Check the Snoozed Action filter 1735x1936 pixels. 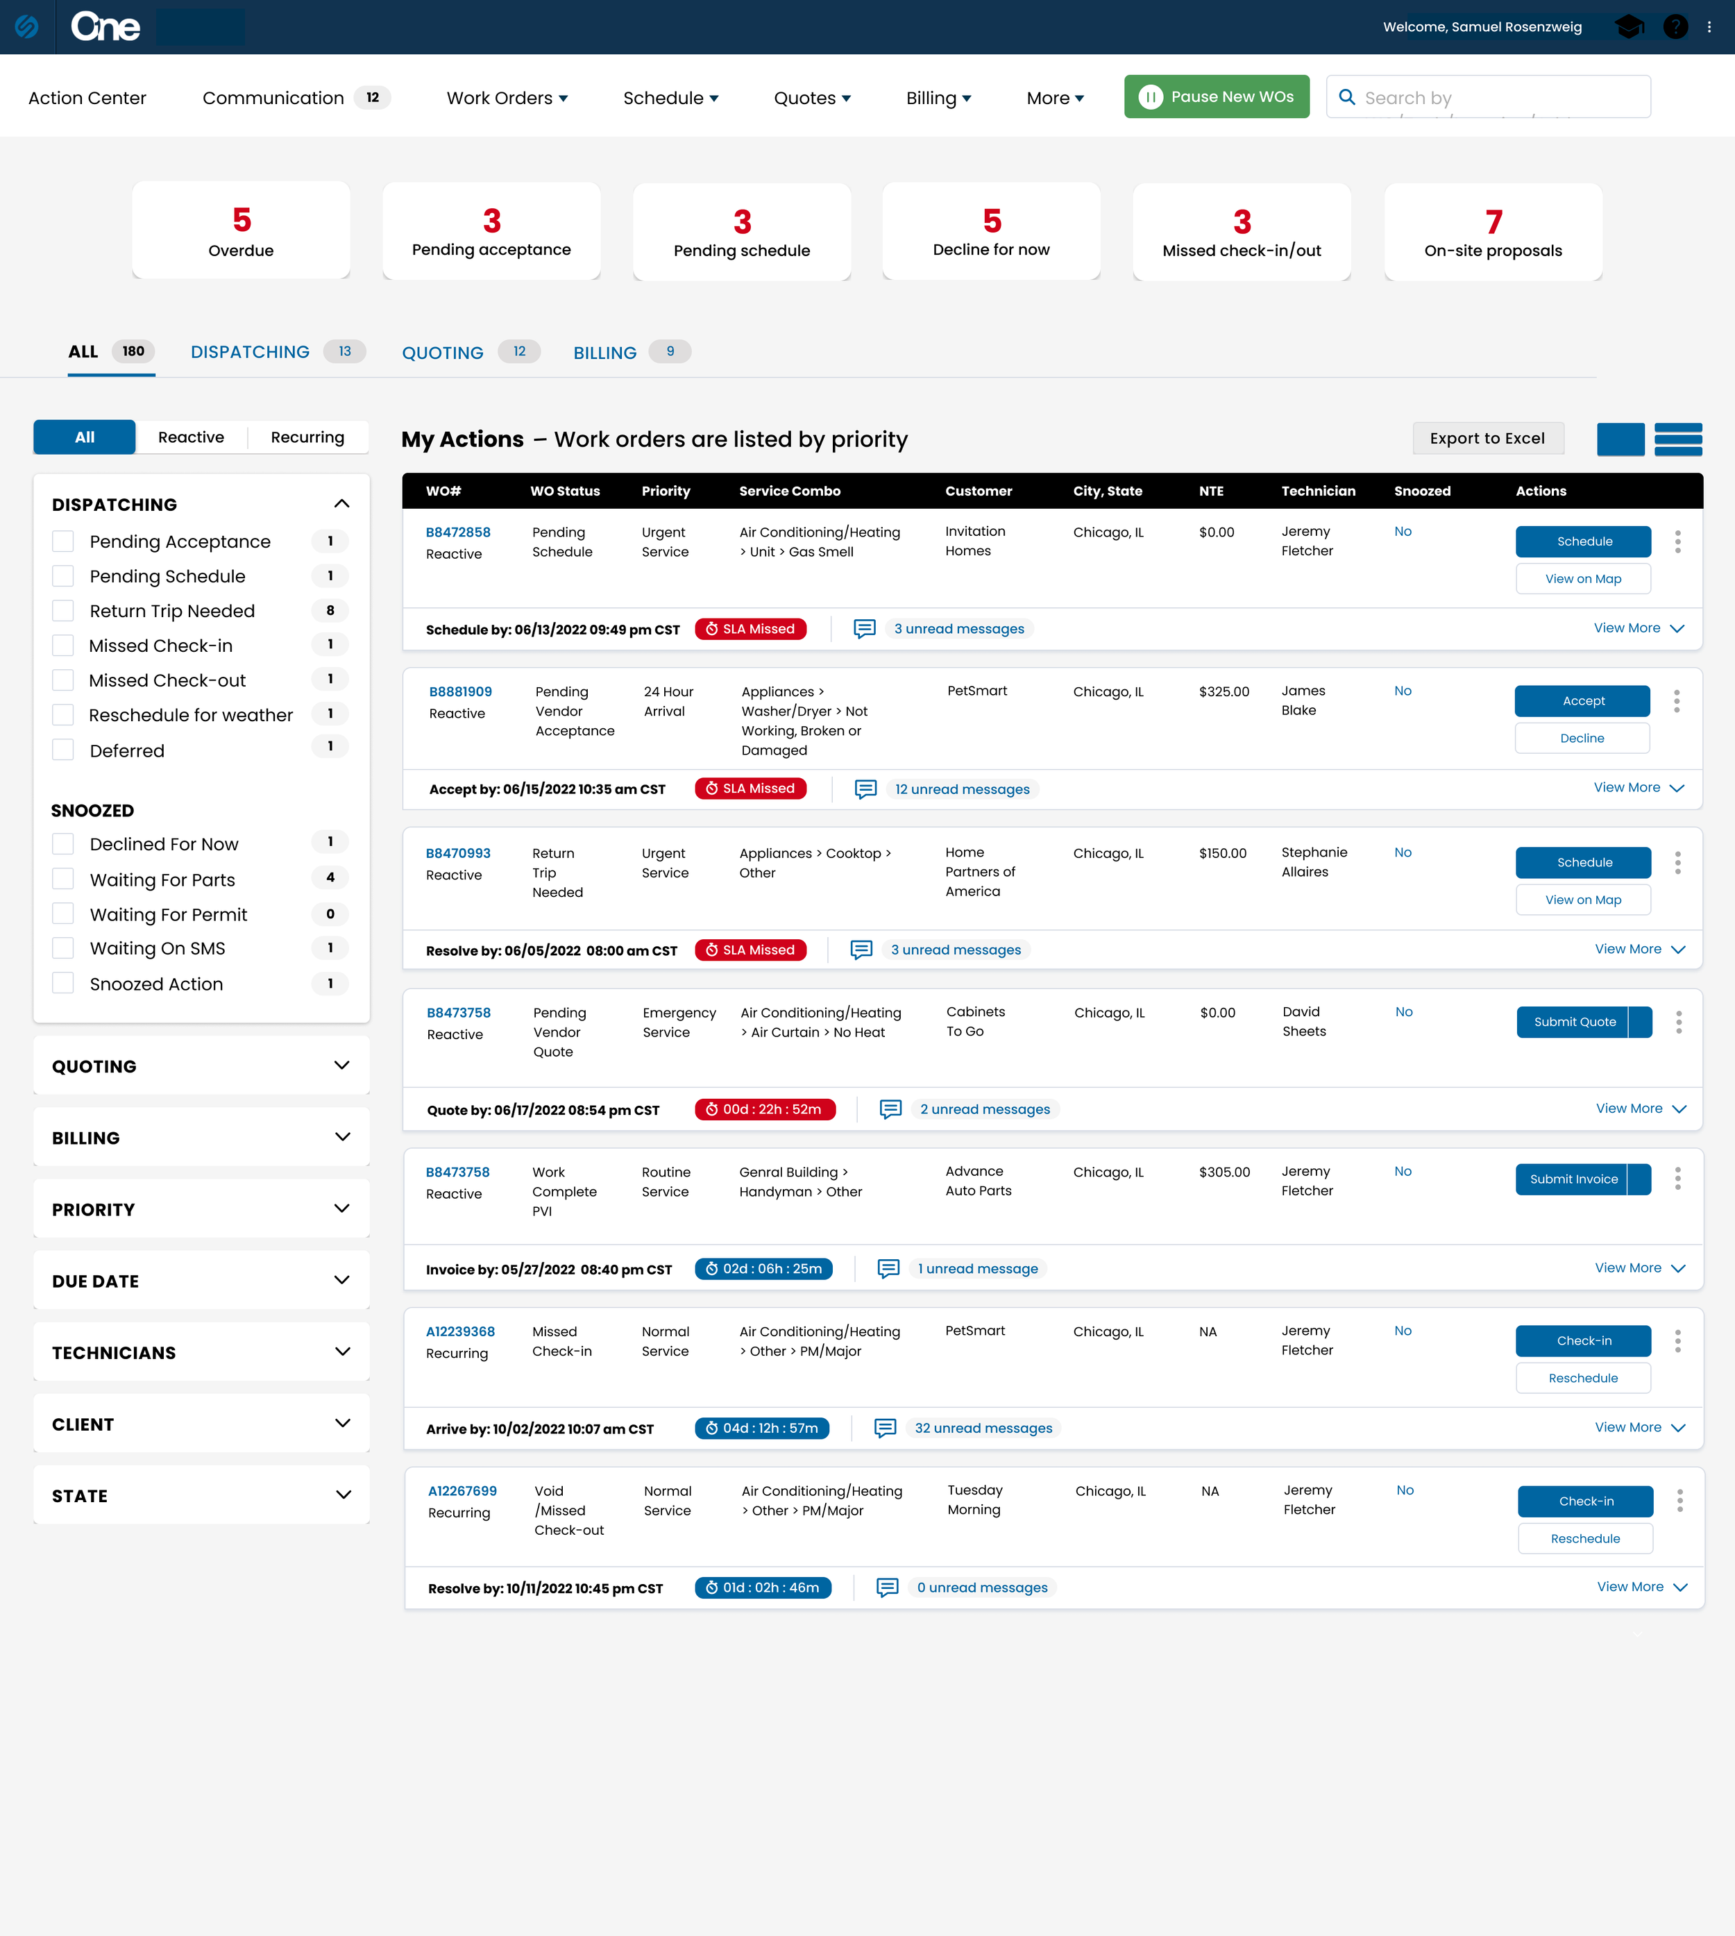click(63, 983)
